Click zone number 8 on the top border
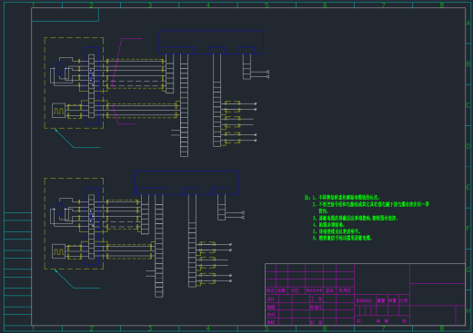473x333 pixels. point(442,5)
